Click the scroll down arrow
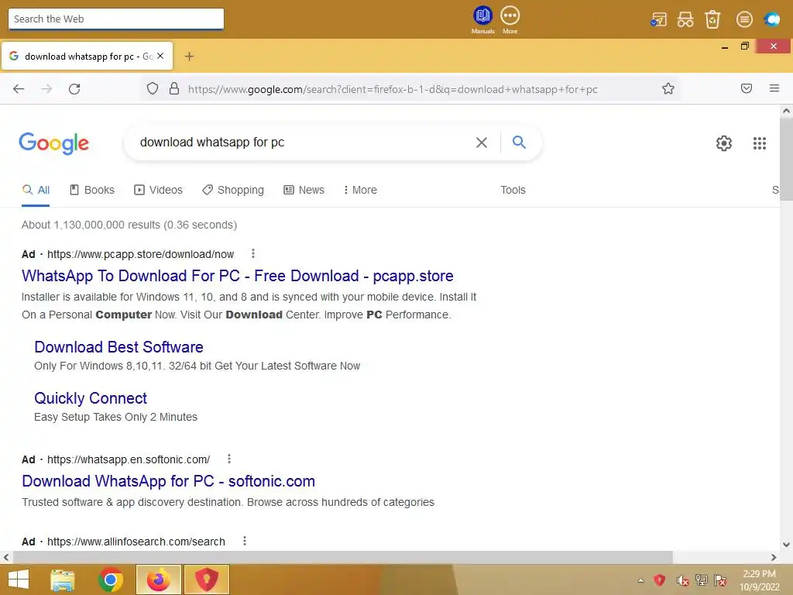Viewport: 793px width, 595px height. point(786,545)
